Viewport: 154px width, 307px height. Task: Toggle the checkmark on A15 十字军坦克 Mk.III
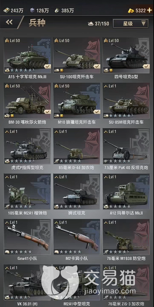click(47, 66)
